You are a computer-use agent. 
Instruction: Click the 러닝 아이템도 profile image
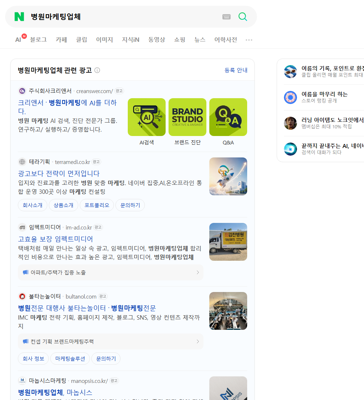(290, 123)
